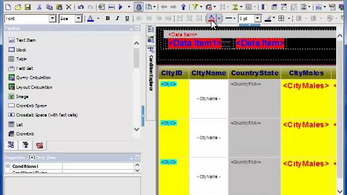Viewport: 347px width, 195px height.
Task: Toggle Bold formatting
Action: click(107, 18)
